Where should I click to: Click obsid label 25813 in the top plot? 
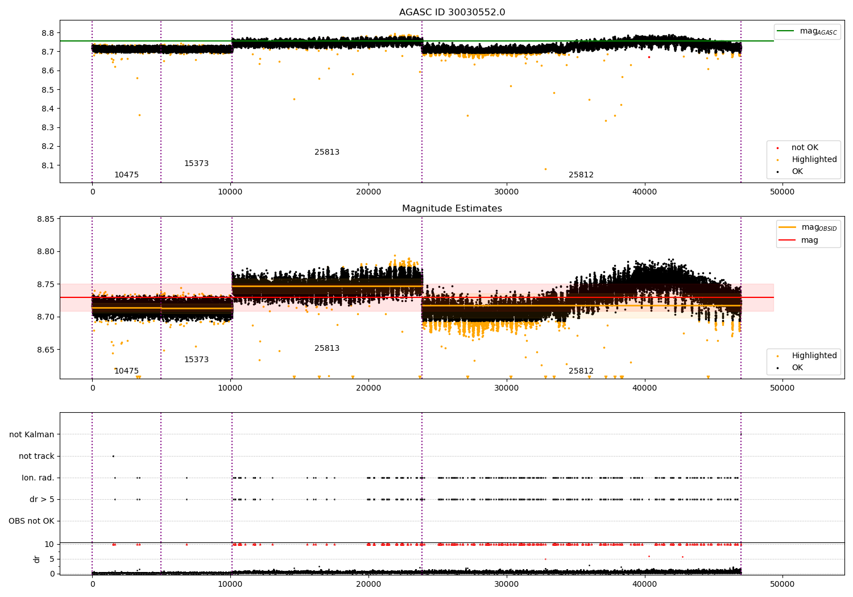click(327, 152)
